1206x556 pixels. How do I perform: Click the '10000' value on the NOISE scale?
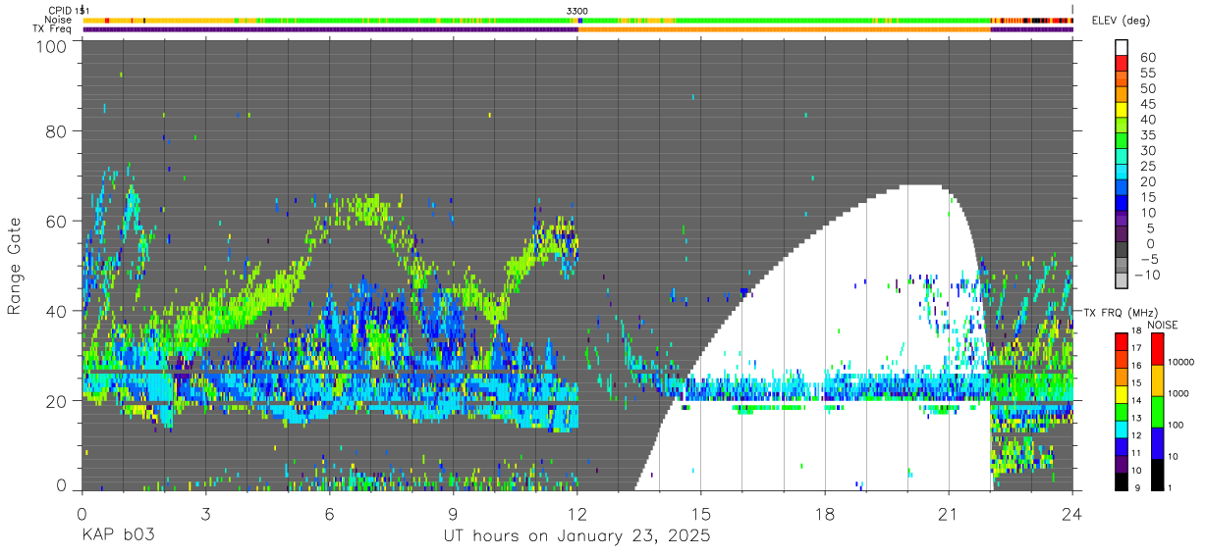tap(1183, 363)
